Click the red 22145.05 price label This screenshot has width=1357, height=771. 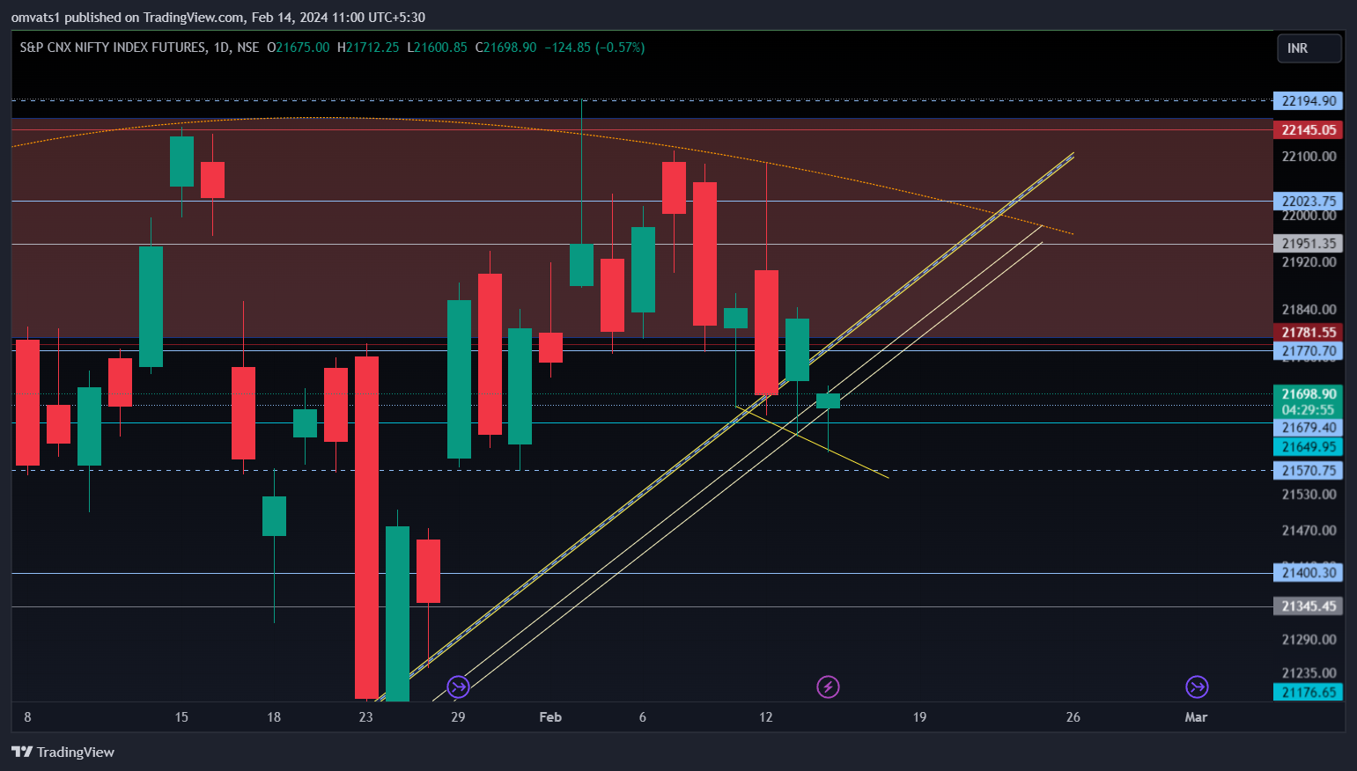point(1309,129)
